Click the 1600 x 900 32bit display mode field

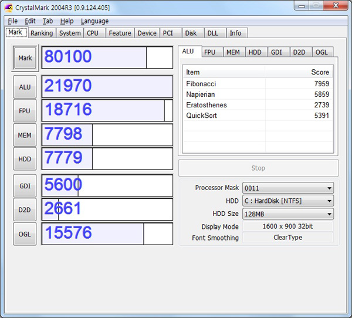tap(288, 226)
